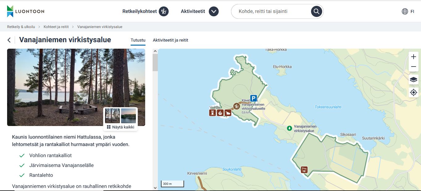Open the map layers selector
The image size is (421, 191).
(x=413, y=80)
